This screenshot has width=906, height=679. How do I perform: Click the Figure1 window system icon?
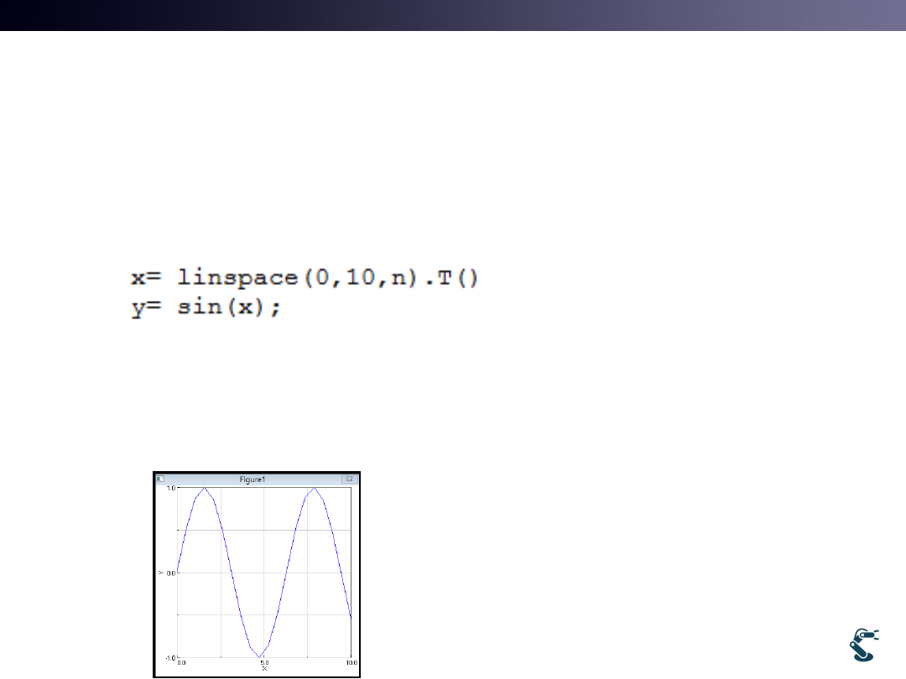pyautogui.click(x=160, y=479)
